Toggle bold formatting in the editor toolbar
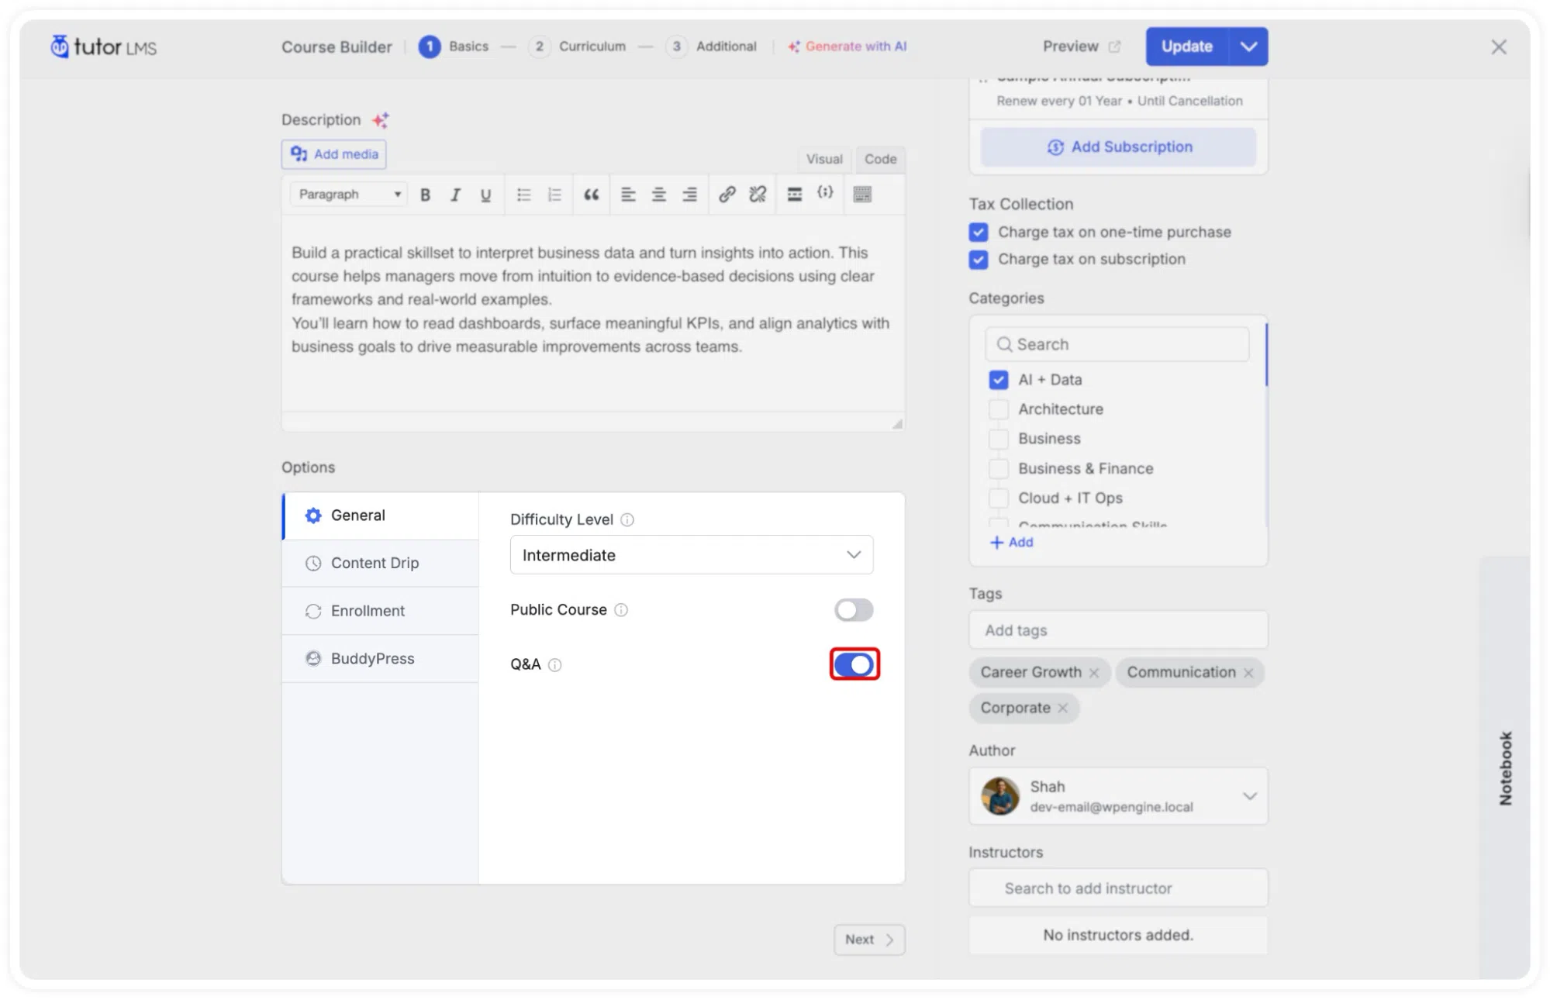The width and height of the screenshot is (1550, 1000). [425, 195]
